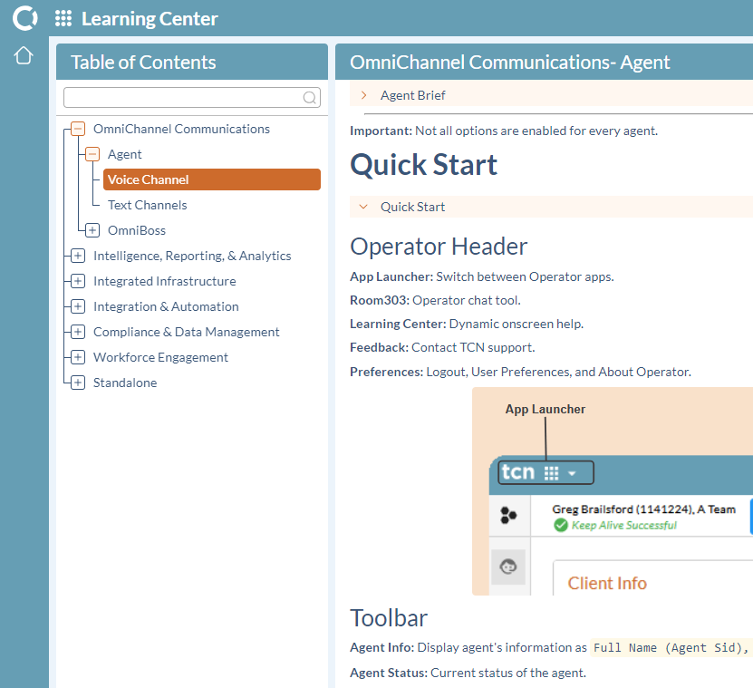Open the dropdown arrow next to tcn logo
753x688 pixels.
pyautogui.click(x=571, y=472)
